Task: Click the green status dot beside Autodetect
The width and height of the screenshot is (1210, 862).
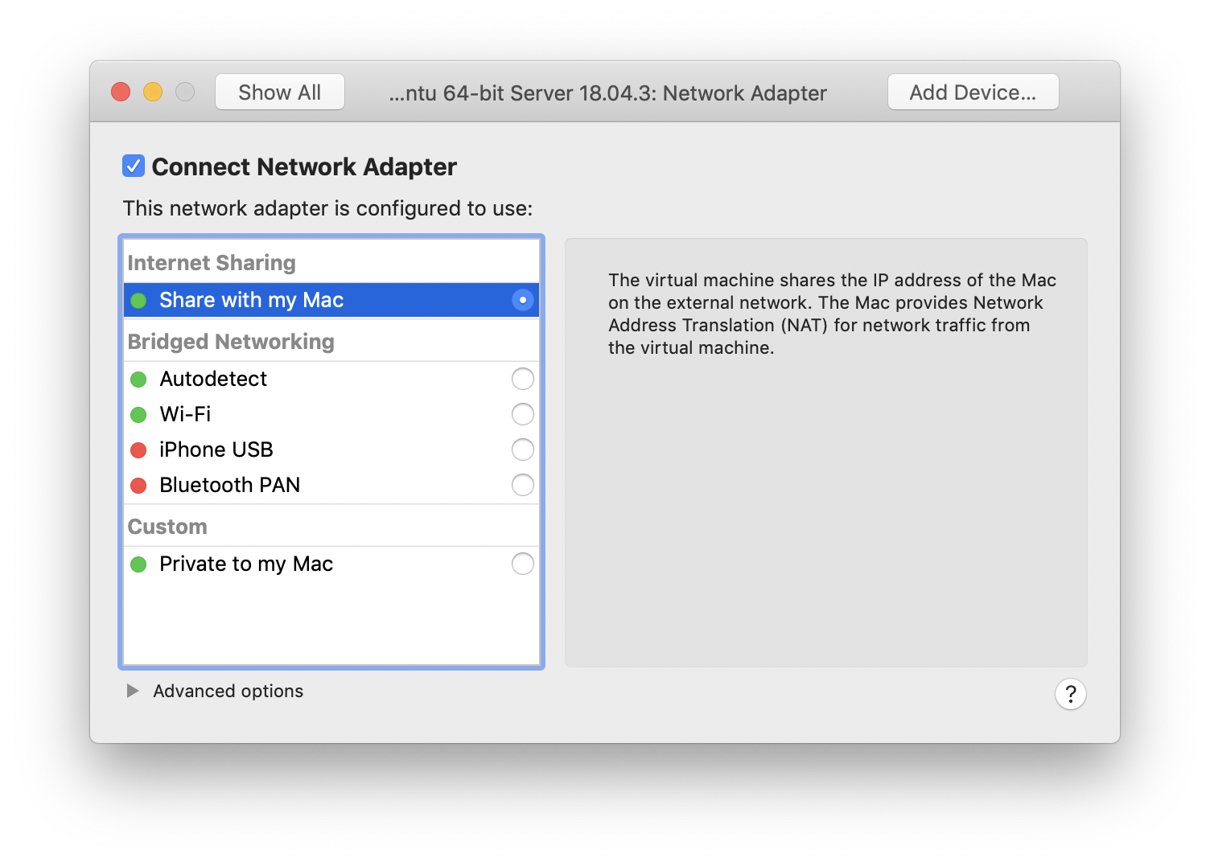Action: point(138,380)
